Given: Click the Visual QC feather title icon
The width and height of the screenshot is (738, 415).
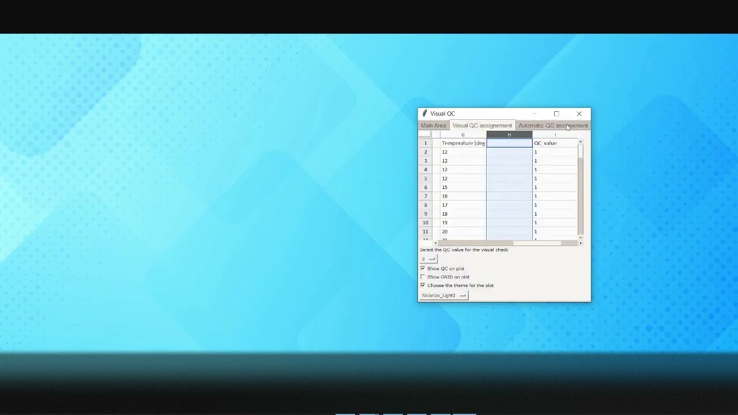Looking at the screenshot, I should [424, 114].
